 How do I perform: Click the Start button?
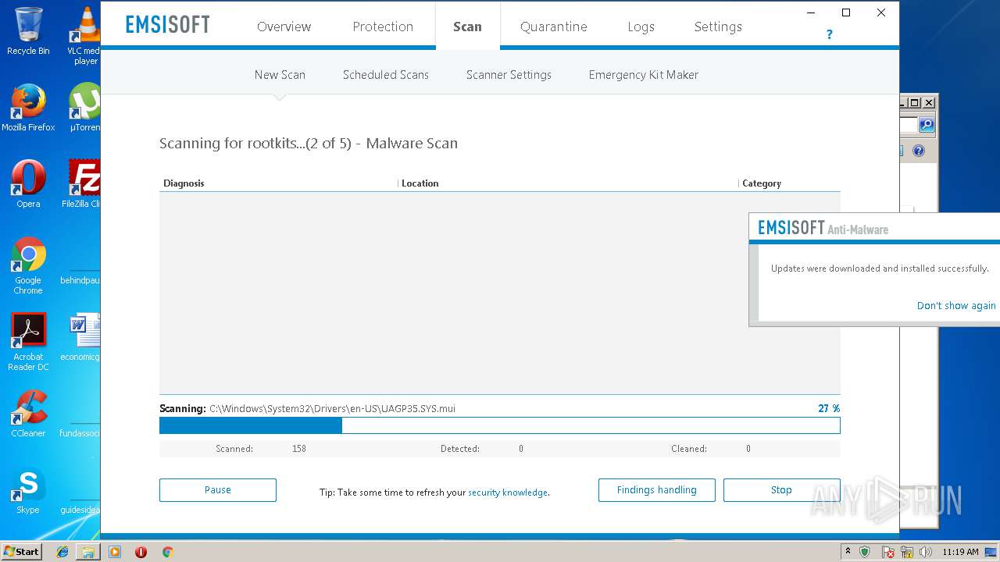point(22,552)
